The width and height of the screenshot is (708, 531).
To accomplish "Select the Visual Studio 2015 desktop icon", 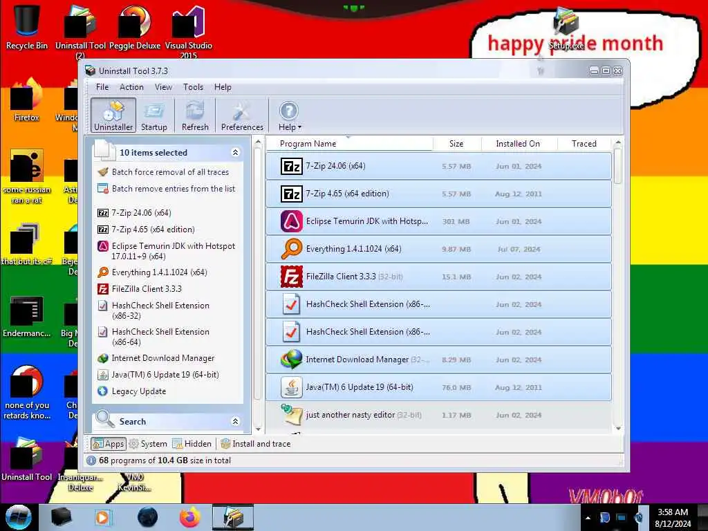I will (188, 32).
